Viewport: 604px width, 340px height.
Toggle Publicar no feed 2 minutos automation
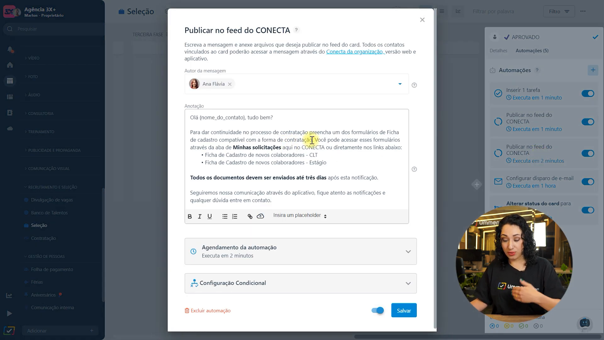(588, 153)
